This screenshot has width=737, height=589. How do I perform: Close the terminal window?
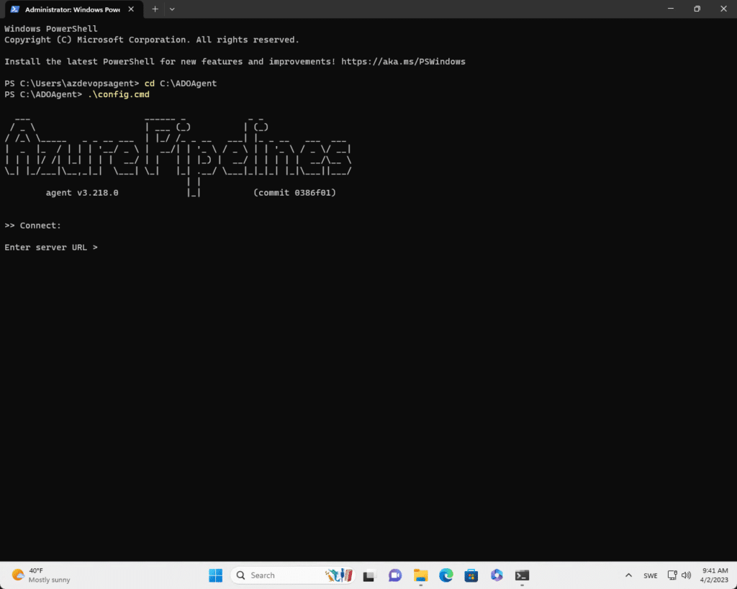click(x=723, y=9)
